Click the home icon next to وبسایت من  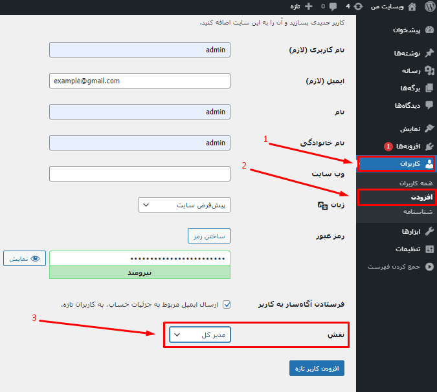coord(412,6)
